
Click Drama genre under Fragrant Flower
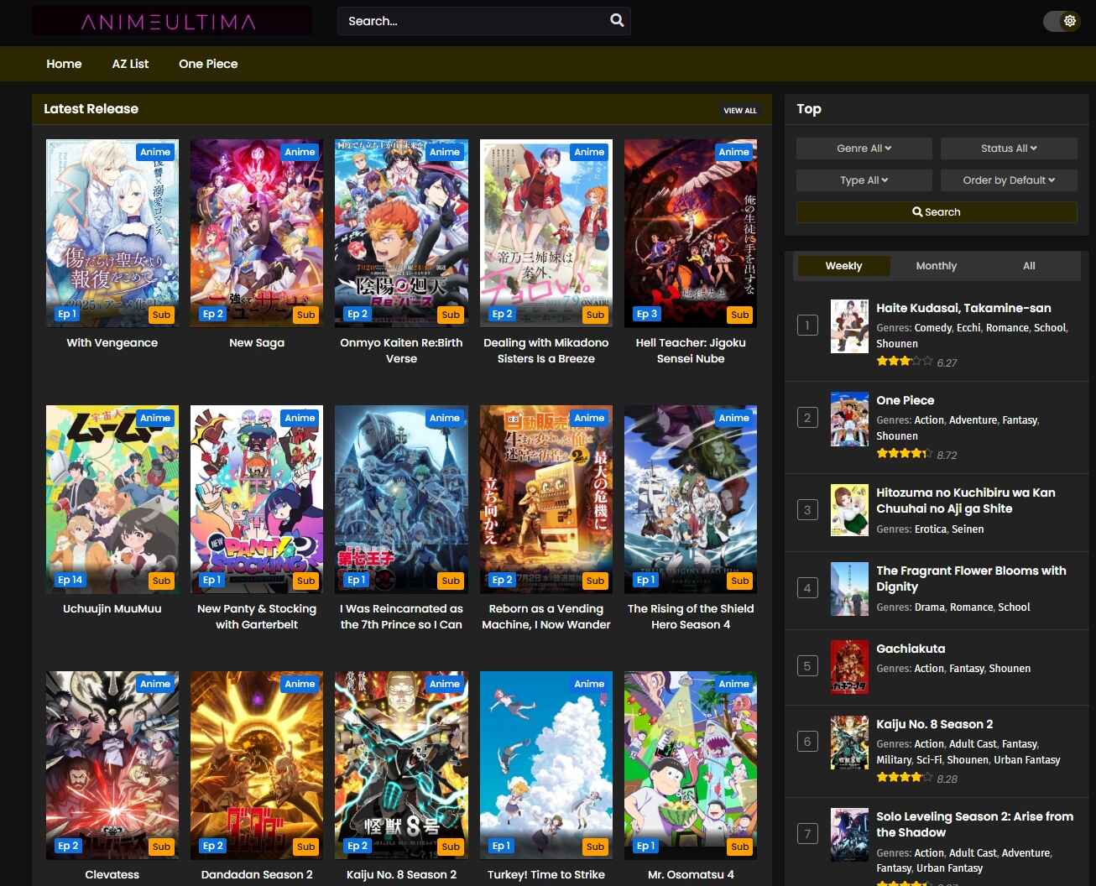(929, 607)
